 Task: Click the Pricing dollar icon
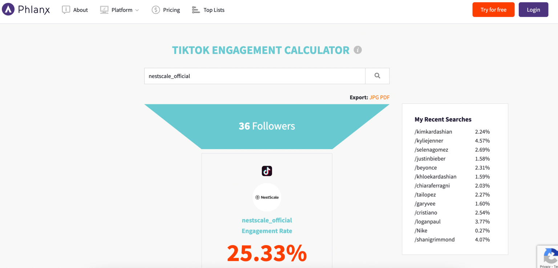click(x=155, y=10)
